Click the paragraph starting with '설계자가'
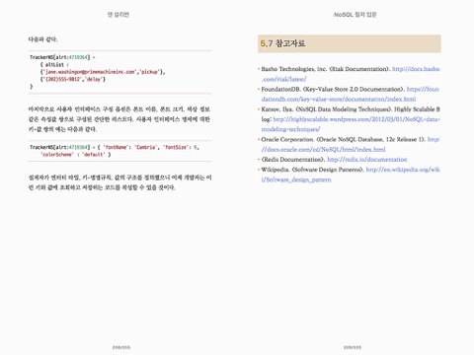 [x=119, y=182]
